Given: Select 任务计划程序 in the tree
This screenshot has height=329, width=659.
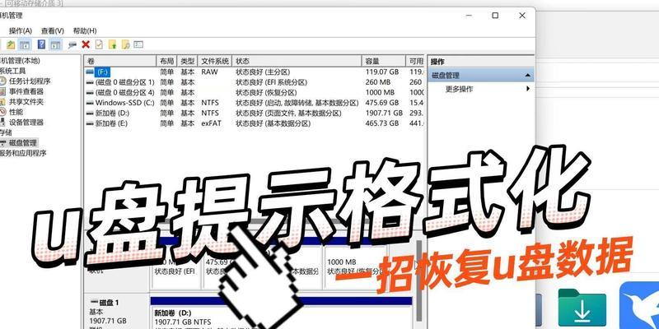Looking at the screenshot, I should (30, 81).
